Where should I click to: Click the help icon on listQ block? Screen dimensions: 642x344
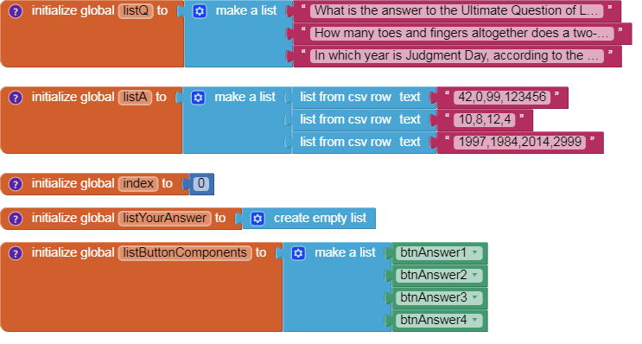[16, 11]
